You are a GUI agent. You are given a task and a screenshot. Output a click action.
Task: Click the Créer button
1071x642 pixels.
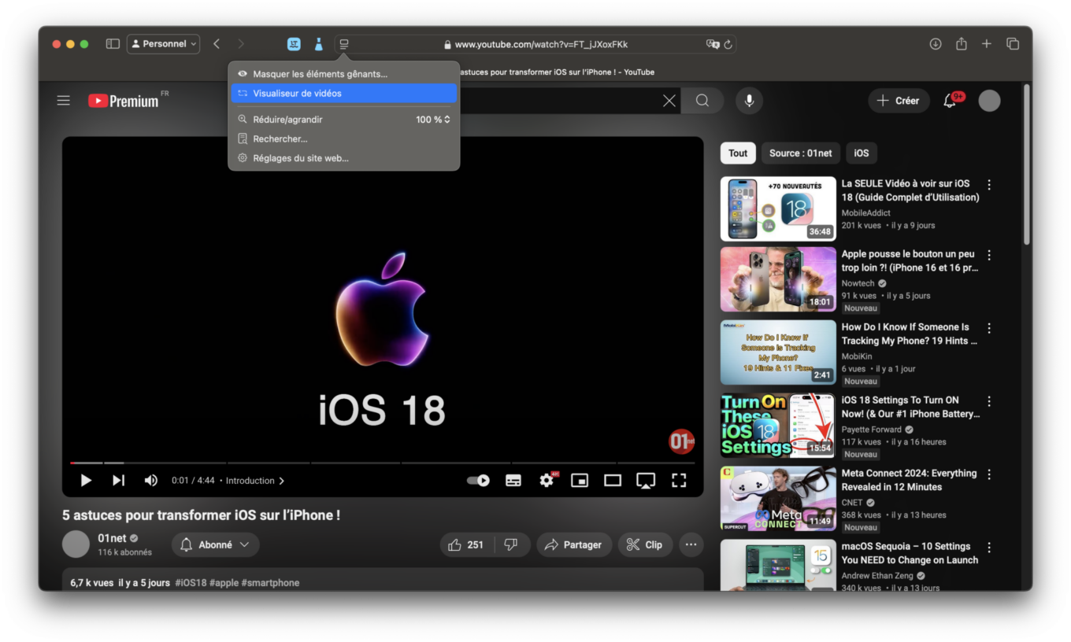point(899,101)
